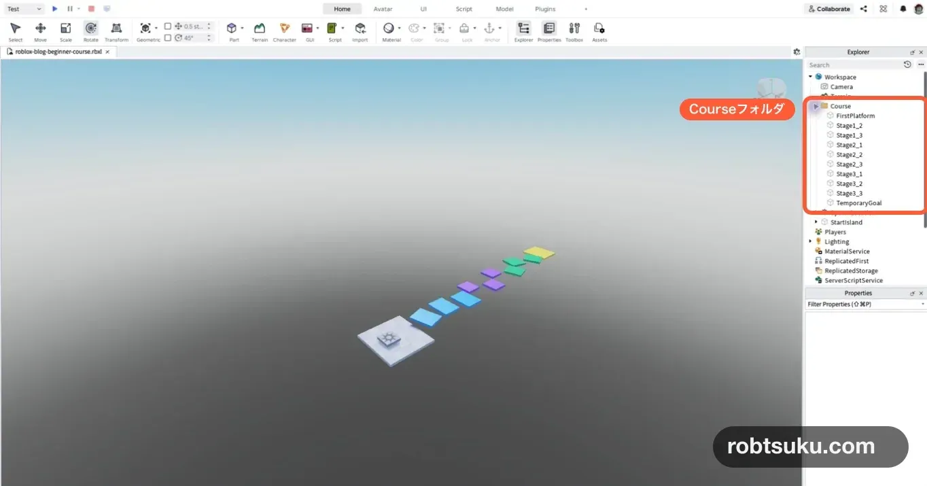927x486 pixels.
Task: Go to the Model ribbon tab
Action: pyautogui.click(x=504, y=9)
